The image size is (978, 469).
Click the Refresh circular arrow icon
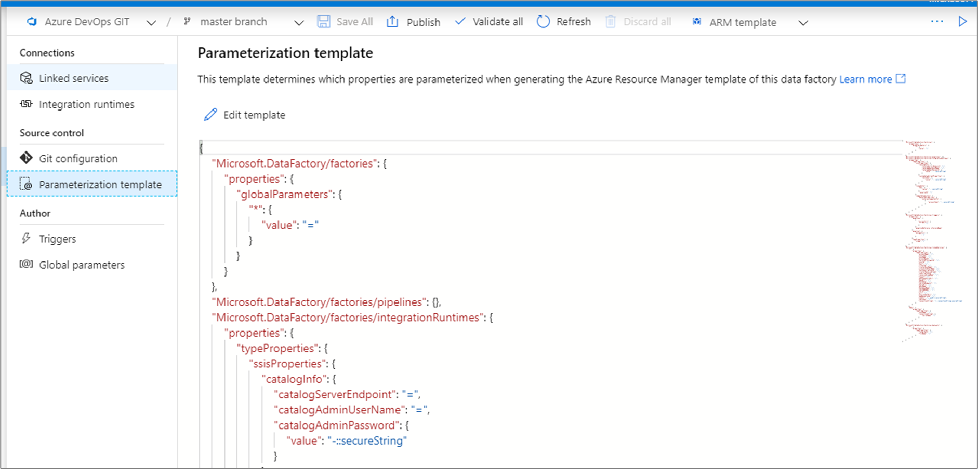543,21
